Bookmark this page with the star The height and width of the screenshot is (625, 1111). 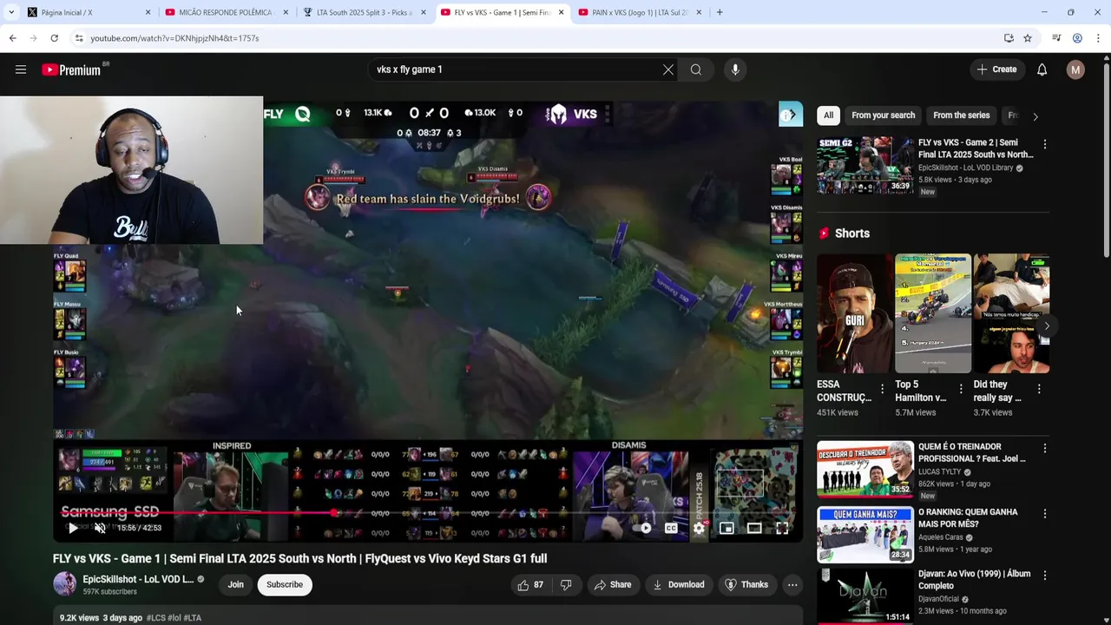(x=1028, y=38)
